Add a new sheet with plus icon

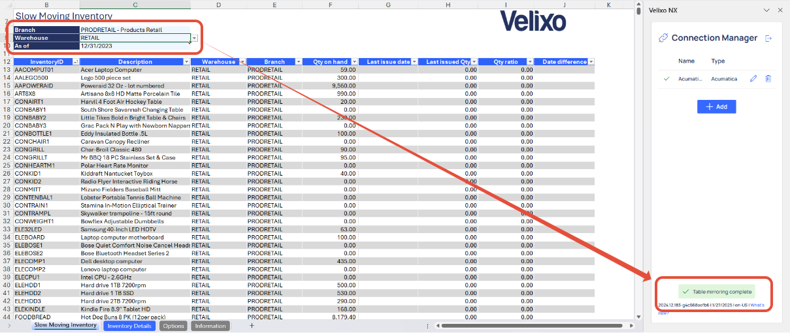[252, 325]
